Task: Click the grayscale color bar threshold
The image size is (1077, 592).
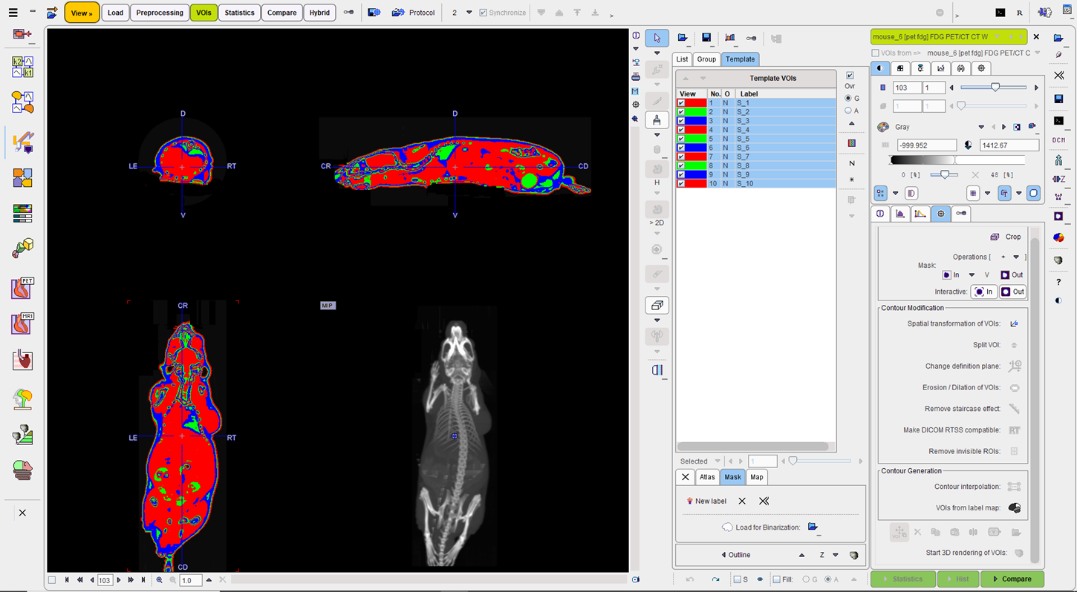Action: click(x=955, y=159)
